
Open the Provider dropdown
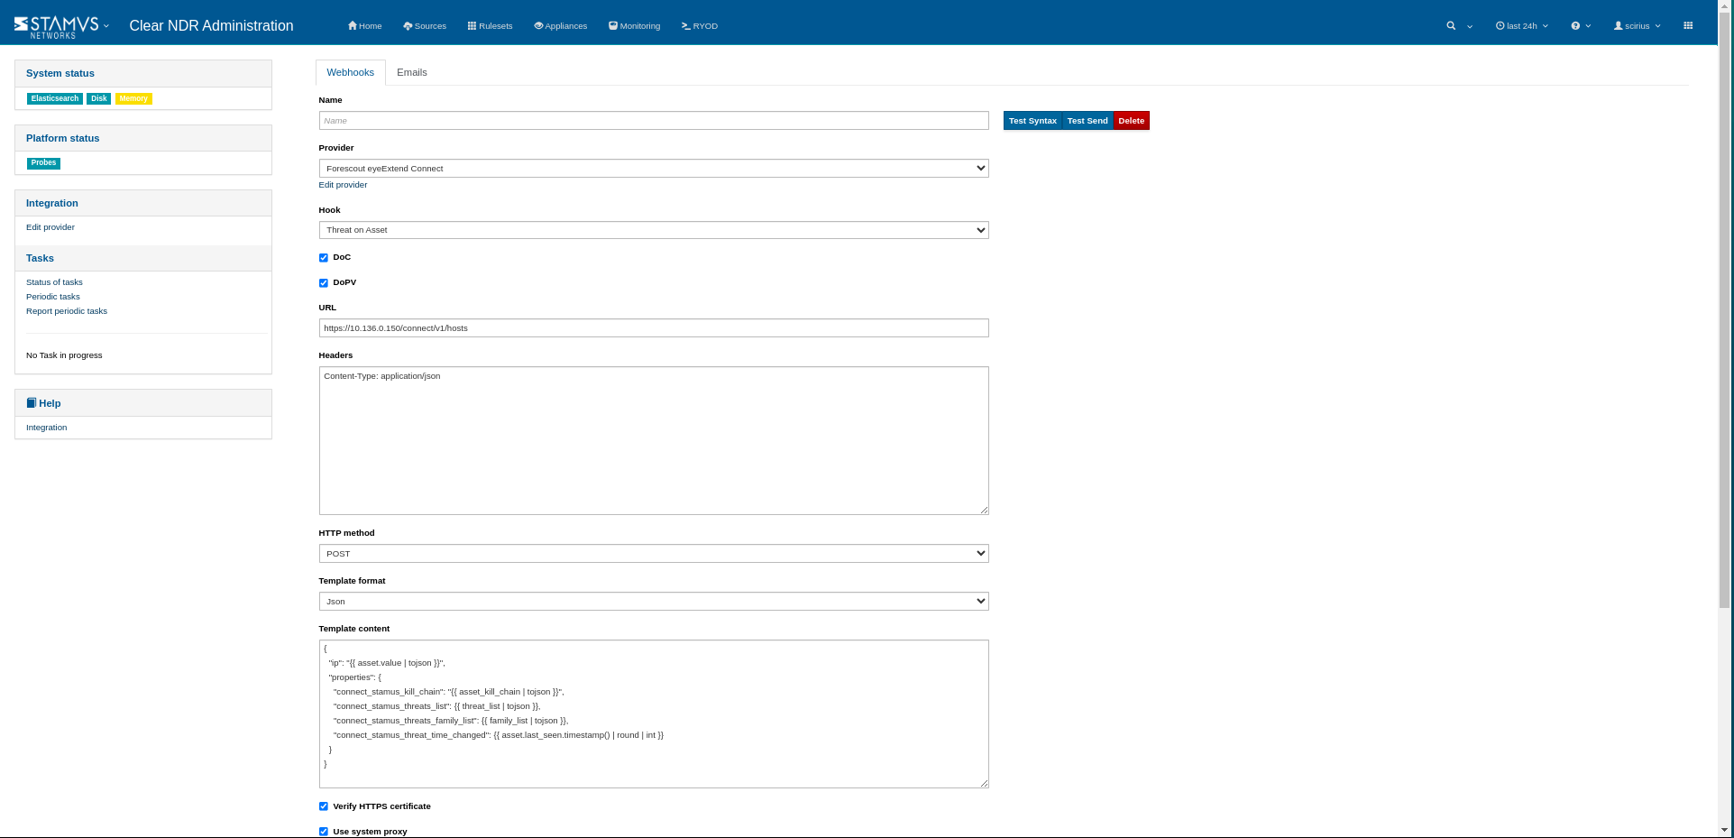pos(653,169)
